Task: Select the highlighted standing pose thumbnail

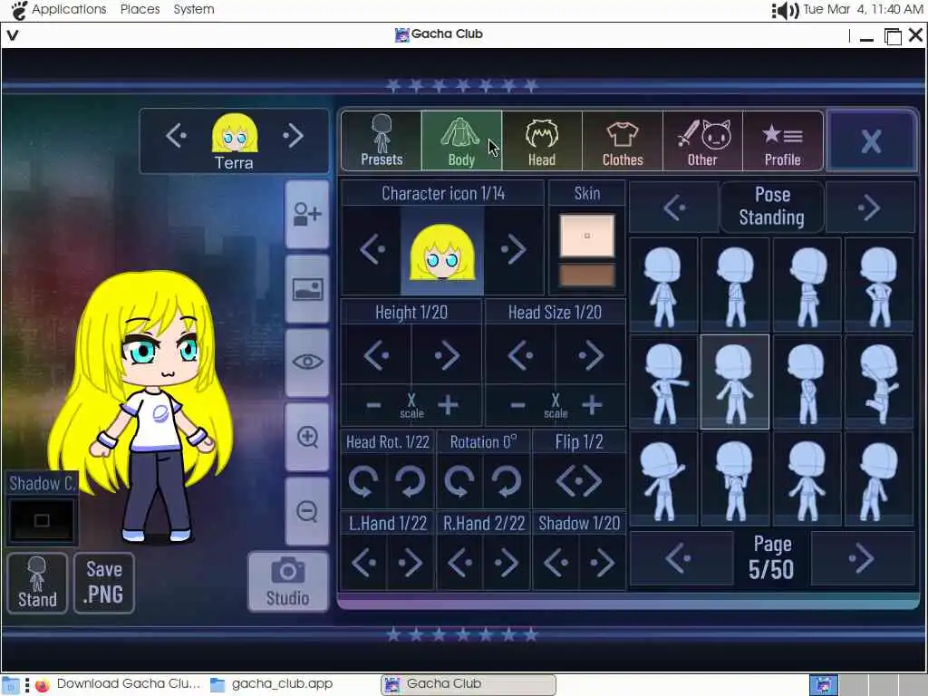Action: coord(734,382)
